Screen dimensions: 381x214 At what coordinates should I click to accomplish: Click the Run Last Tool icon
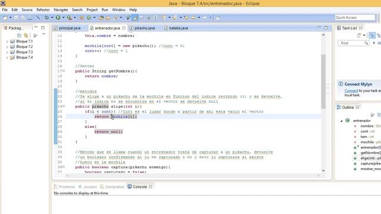(x=69, y=17)
